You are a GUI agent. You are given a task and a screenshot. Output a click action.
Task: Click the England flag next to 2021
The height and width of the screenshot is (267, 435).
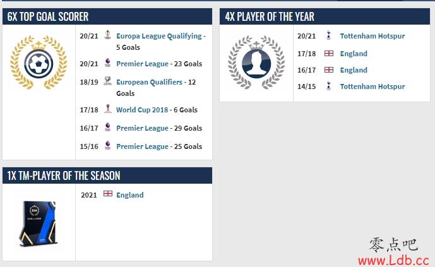point(108,194)
